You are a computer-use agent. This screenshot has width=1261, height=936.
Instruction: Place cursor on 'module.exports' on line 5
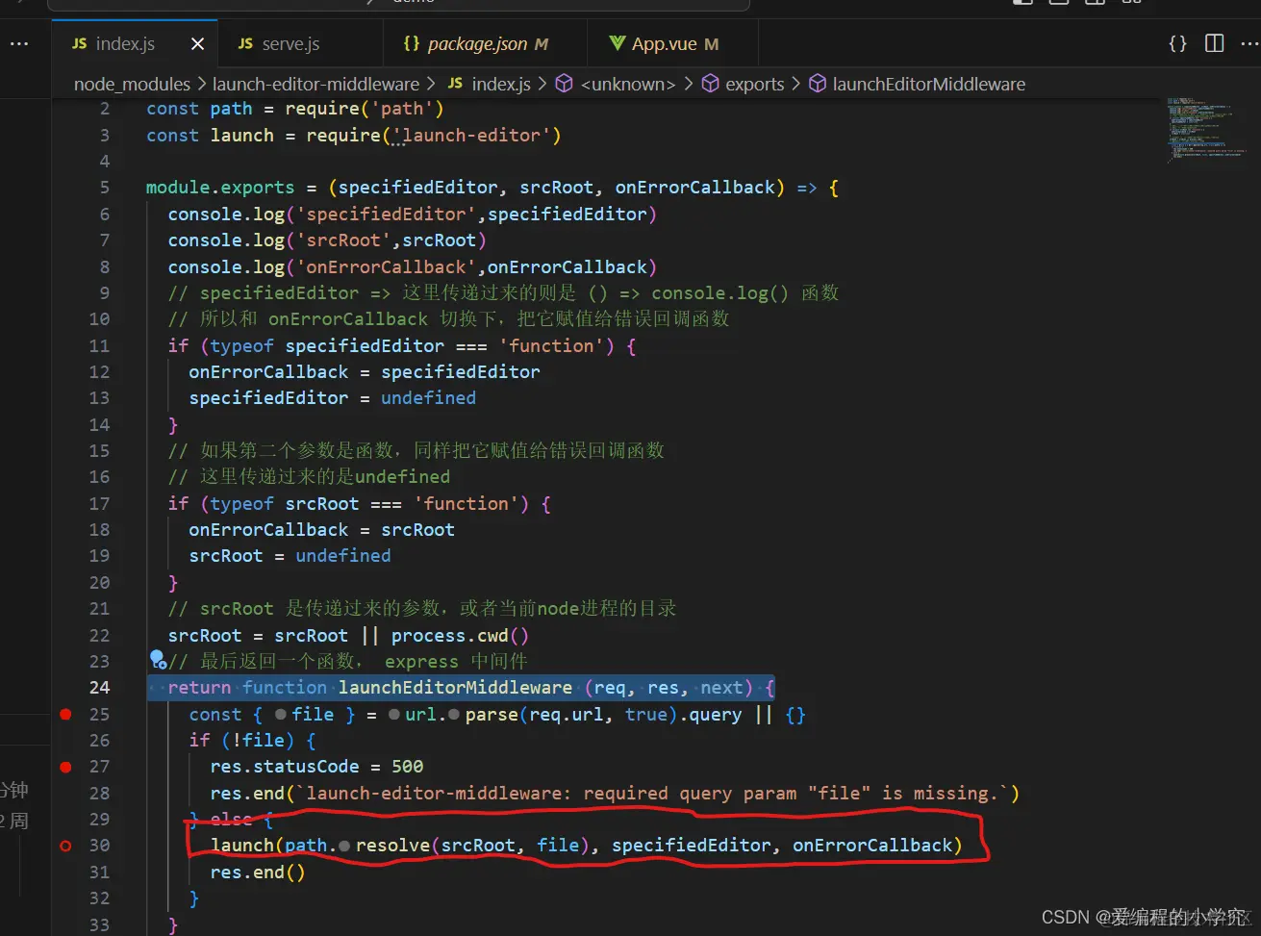[220, 188]
